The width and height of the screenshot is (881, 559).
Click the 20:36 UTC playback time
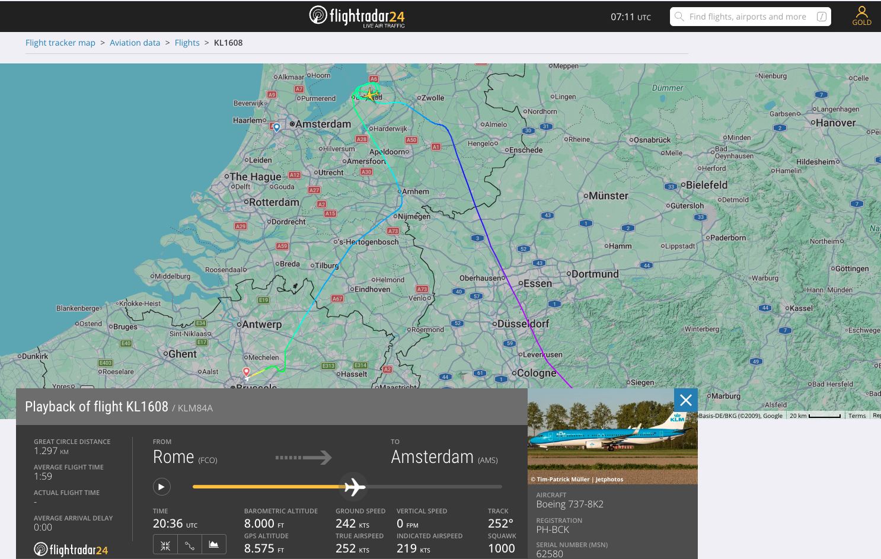tap(175, 523)
